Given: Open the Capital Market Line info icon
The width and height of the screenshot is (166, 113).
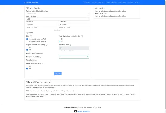Looking at the screenshot, I should coord(46,45).
